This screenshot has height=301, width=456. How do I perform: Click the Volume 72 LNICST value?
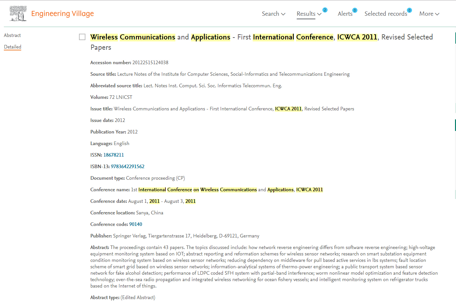pyautogui.click(x=121, y=97)
